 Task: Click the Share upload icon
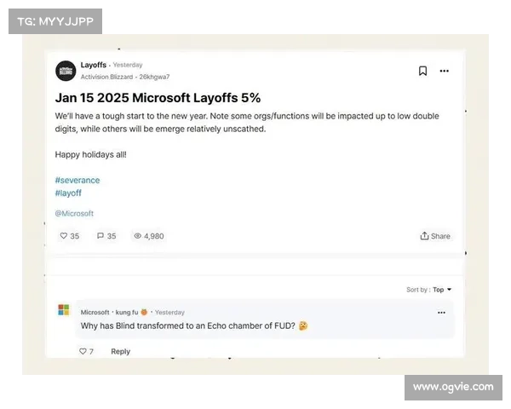(424, 235)
